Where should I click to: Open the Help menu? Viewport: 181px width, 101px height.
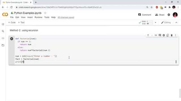click(53, 17)
